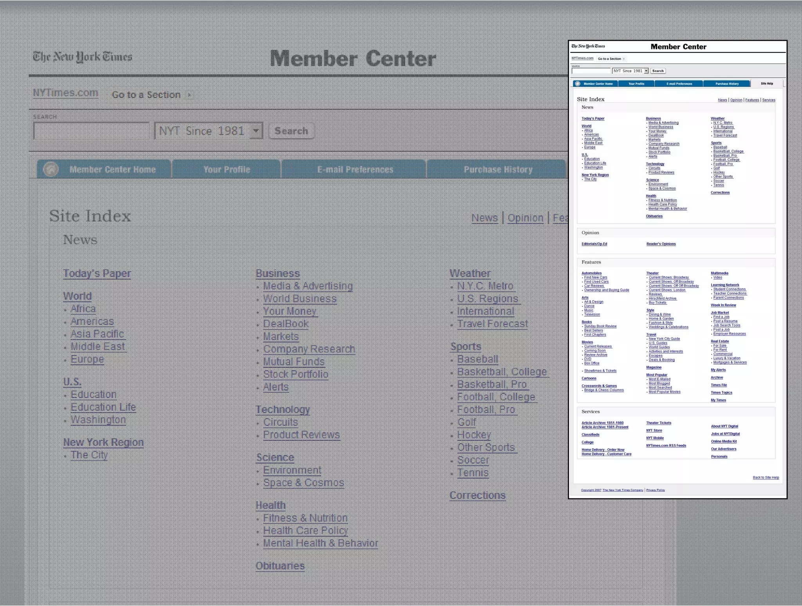
Task: Open the Corrections link in enlarged page
Action: pos(478,496)
